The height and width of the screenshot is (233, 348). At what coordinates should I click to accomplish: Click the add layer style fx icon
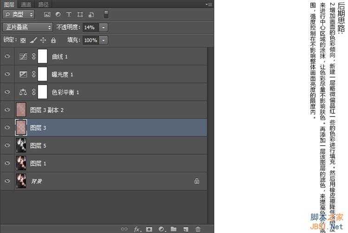(137, 229)
